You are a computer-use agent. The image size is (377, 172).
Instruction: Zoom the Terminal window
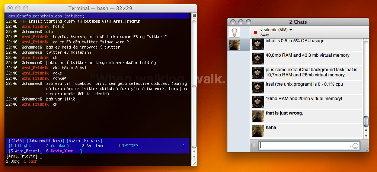click(25, 9)
